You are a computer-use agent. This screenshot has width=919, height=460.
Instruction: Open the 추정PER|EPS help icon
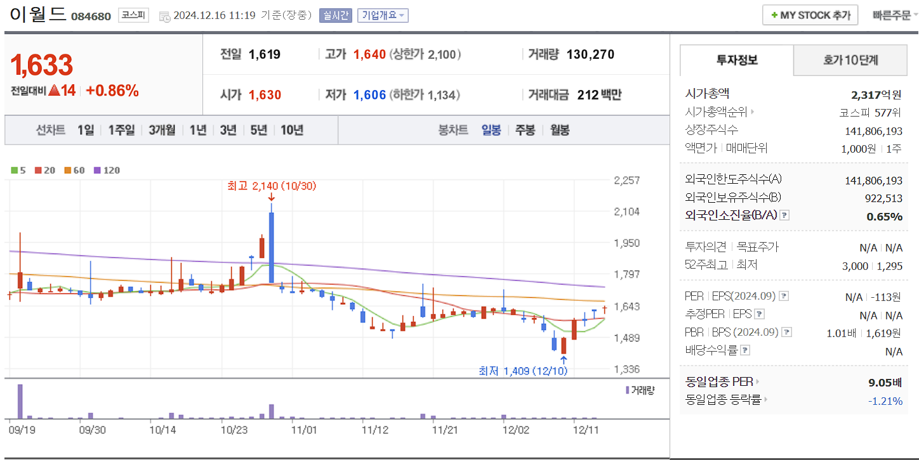[x=760, y=314]
